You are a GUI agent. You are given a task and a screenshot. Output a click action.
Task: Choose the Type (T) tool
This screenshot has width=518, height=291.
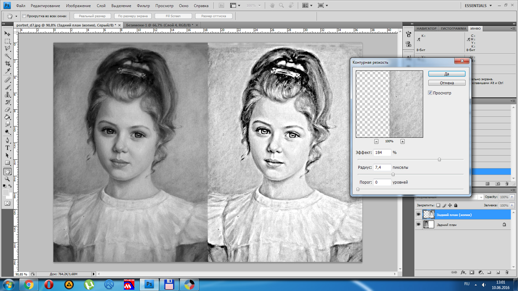pyautogui.click(x=7, y=148)
